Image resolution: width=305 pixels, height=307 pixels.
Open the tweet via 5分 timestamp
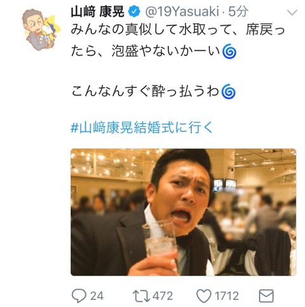[238, 11]
